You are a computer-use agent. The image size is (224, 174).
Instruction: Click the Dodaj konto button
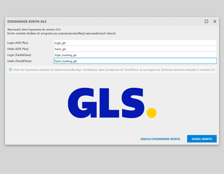point(202,139)
